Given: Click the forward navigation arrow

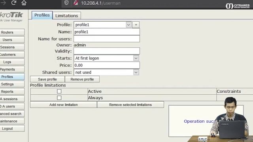Looking at the screenshot, I should pos(3,3).
